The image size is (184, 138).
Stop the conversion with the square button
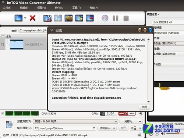[x=126, y=18]
